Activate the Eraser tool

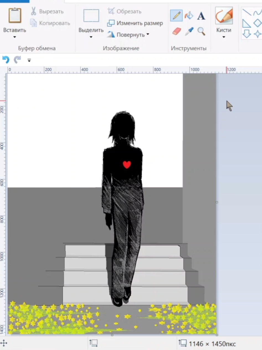point(176,31)
